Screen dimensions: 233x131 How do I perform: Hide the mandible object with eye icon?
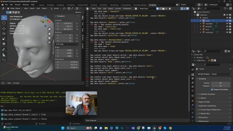(x=227, y=24)
